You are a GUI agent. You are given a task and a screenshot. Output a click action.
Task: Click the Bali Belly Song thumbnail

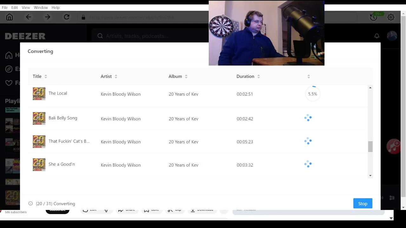(x=39, y=118)
